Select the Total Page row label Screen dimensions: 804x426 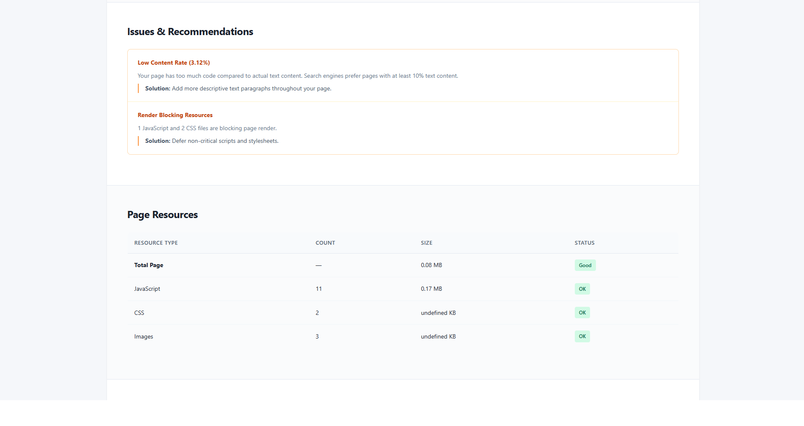click(148, 265)
